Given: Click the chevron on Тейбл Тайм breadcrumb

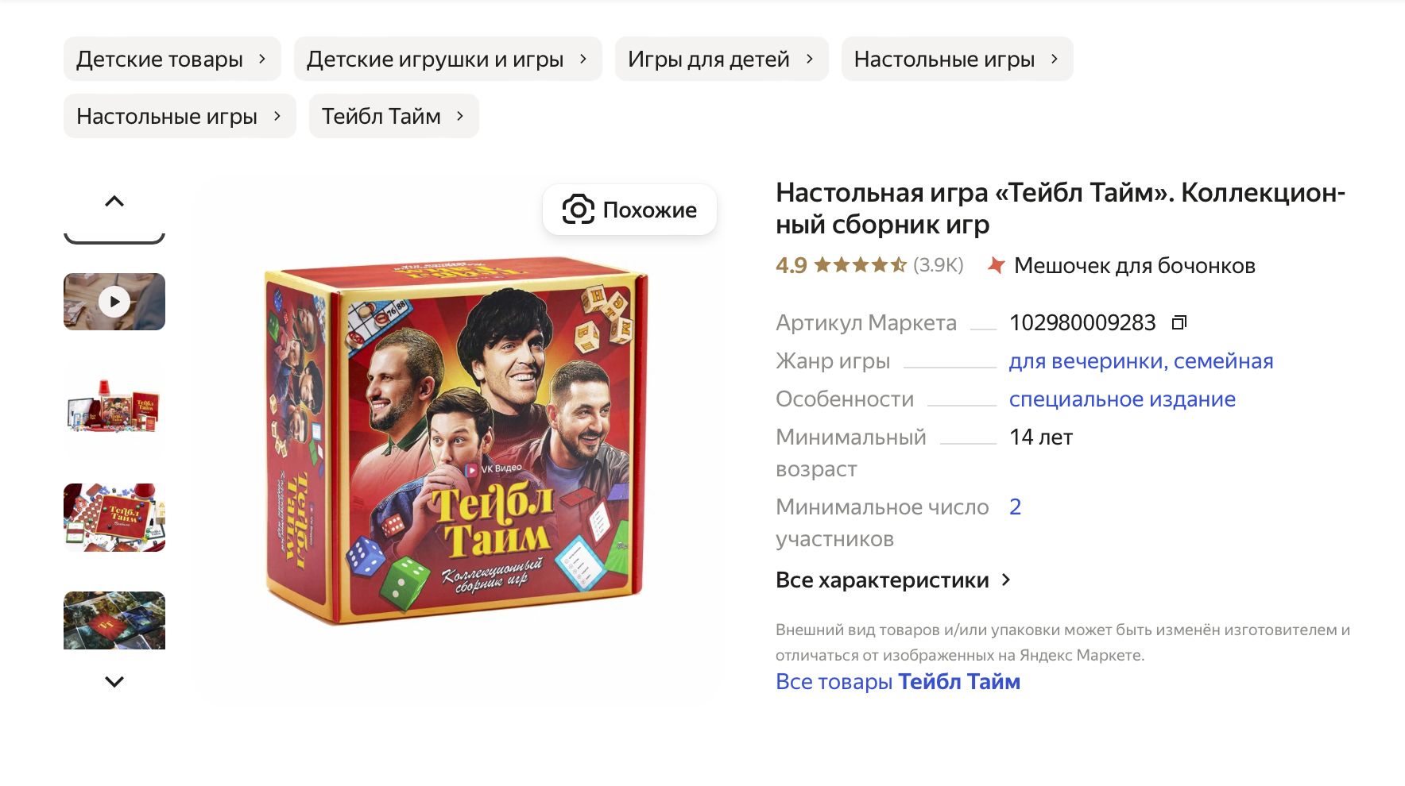Looking at the screenshot, I should pos(459,116).
